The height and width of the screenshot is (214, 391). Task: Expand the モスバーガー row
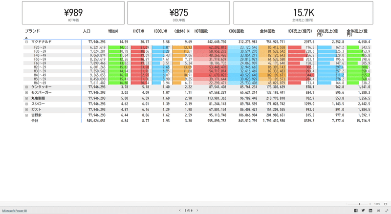[26, 92]
